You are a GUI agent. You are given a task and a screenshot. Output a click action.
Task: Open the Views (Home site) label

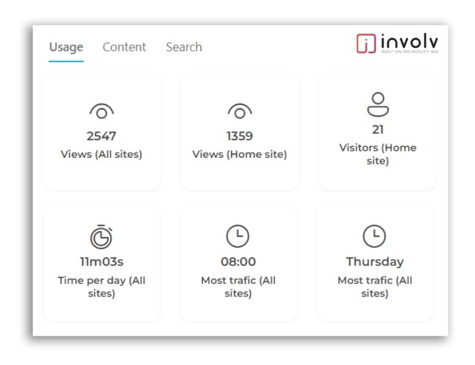(239, 154)
